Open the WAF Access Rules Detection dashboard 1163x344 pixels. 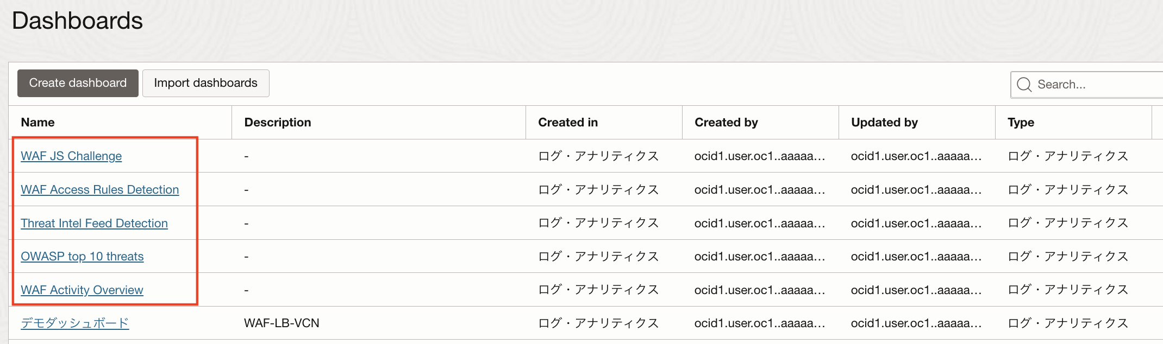(99, 190)
